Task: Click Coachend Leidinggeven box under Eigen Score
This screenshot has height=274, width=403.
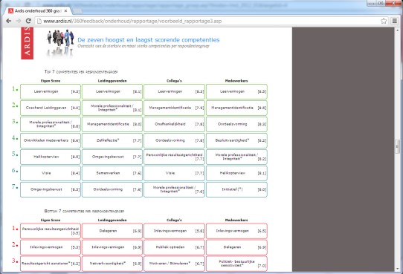Action: pos(51,108)
